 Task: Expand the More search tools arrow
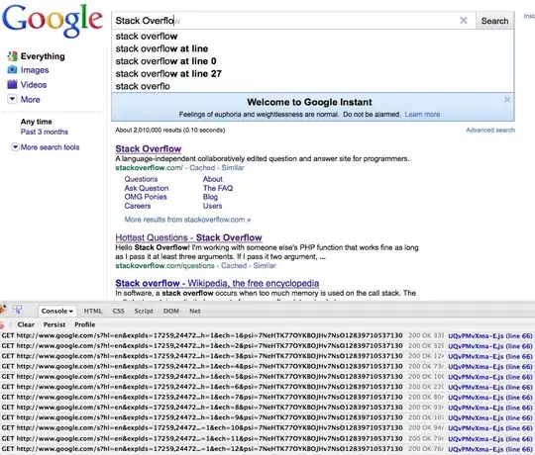coord(15,147)
